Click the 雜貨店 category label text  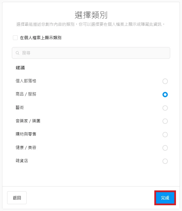click(22, 161)
